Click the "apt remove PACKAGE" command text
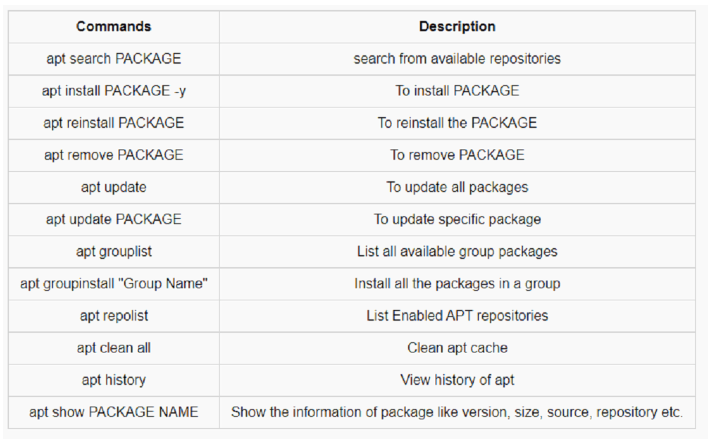This screenshot has height=439, width=708. pyautogui.click(x=113, y=155)
